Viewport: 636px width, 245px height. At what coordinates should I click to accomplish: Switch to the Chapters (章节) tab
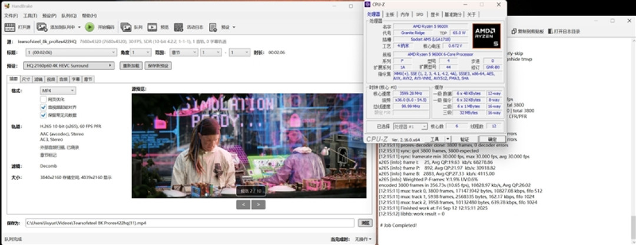(x=88, y=79)
